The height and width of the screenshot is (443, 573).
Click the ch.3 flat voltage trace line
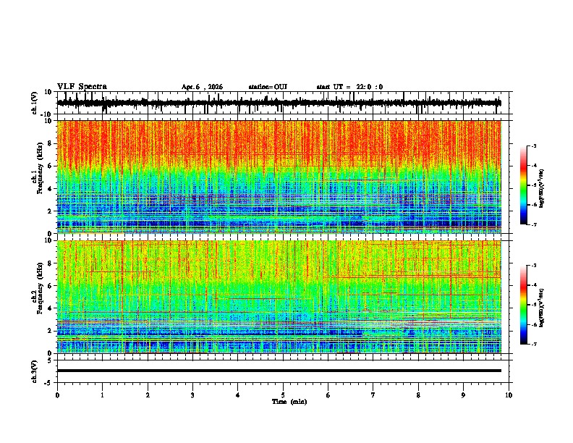(279, 371)
